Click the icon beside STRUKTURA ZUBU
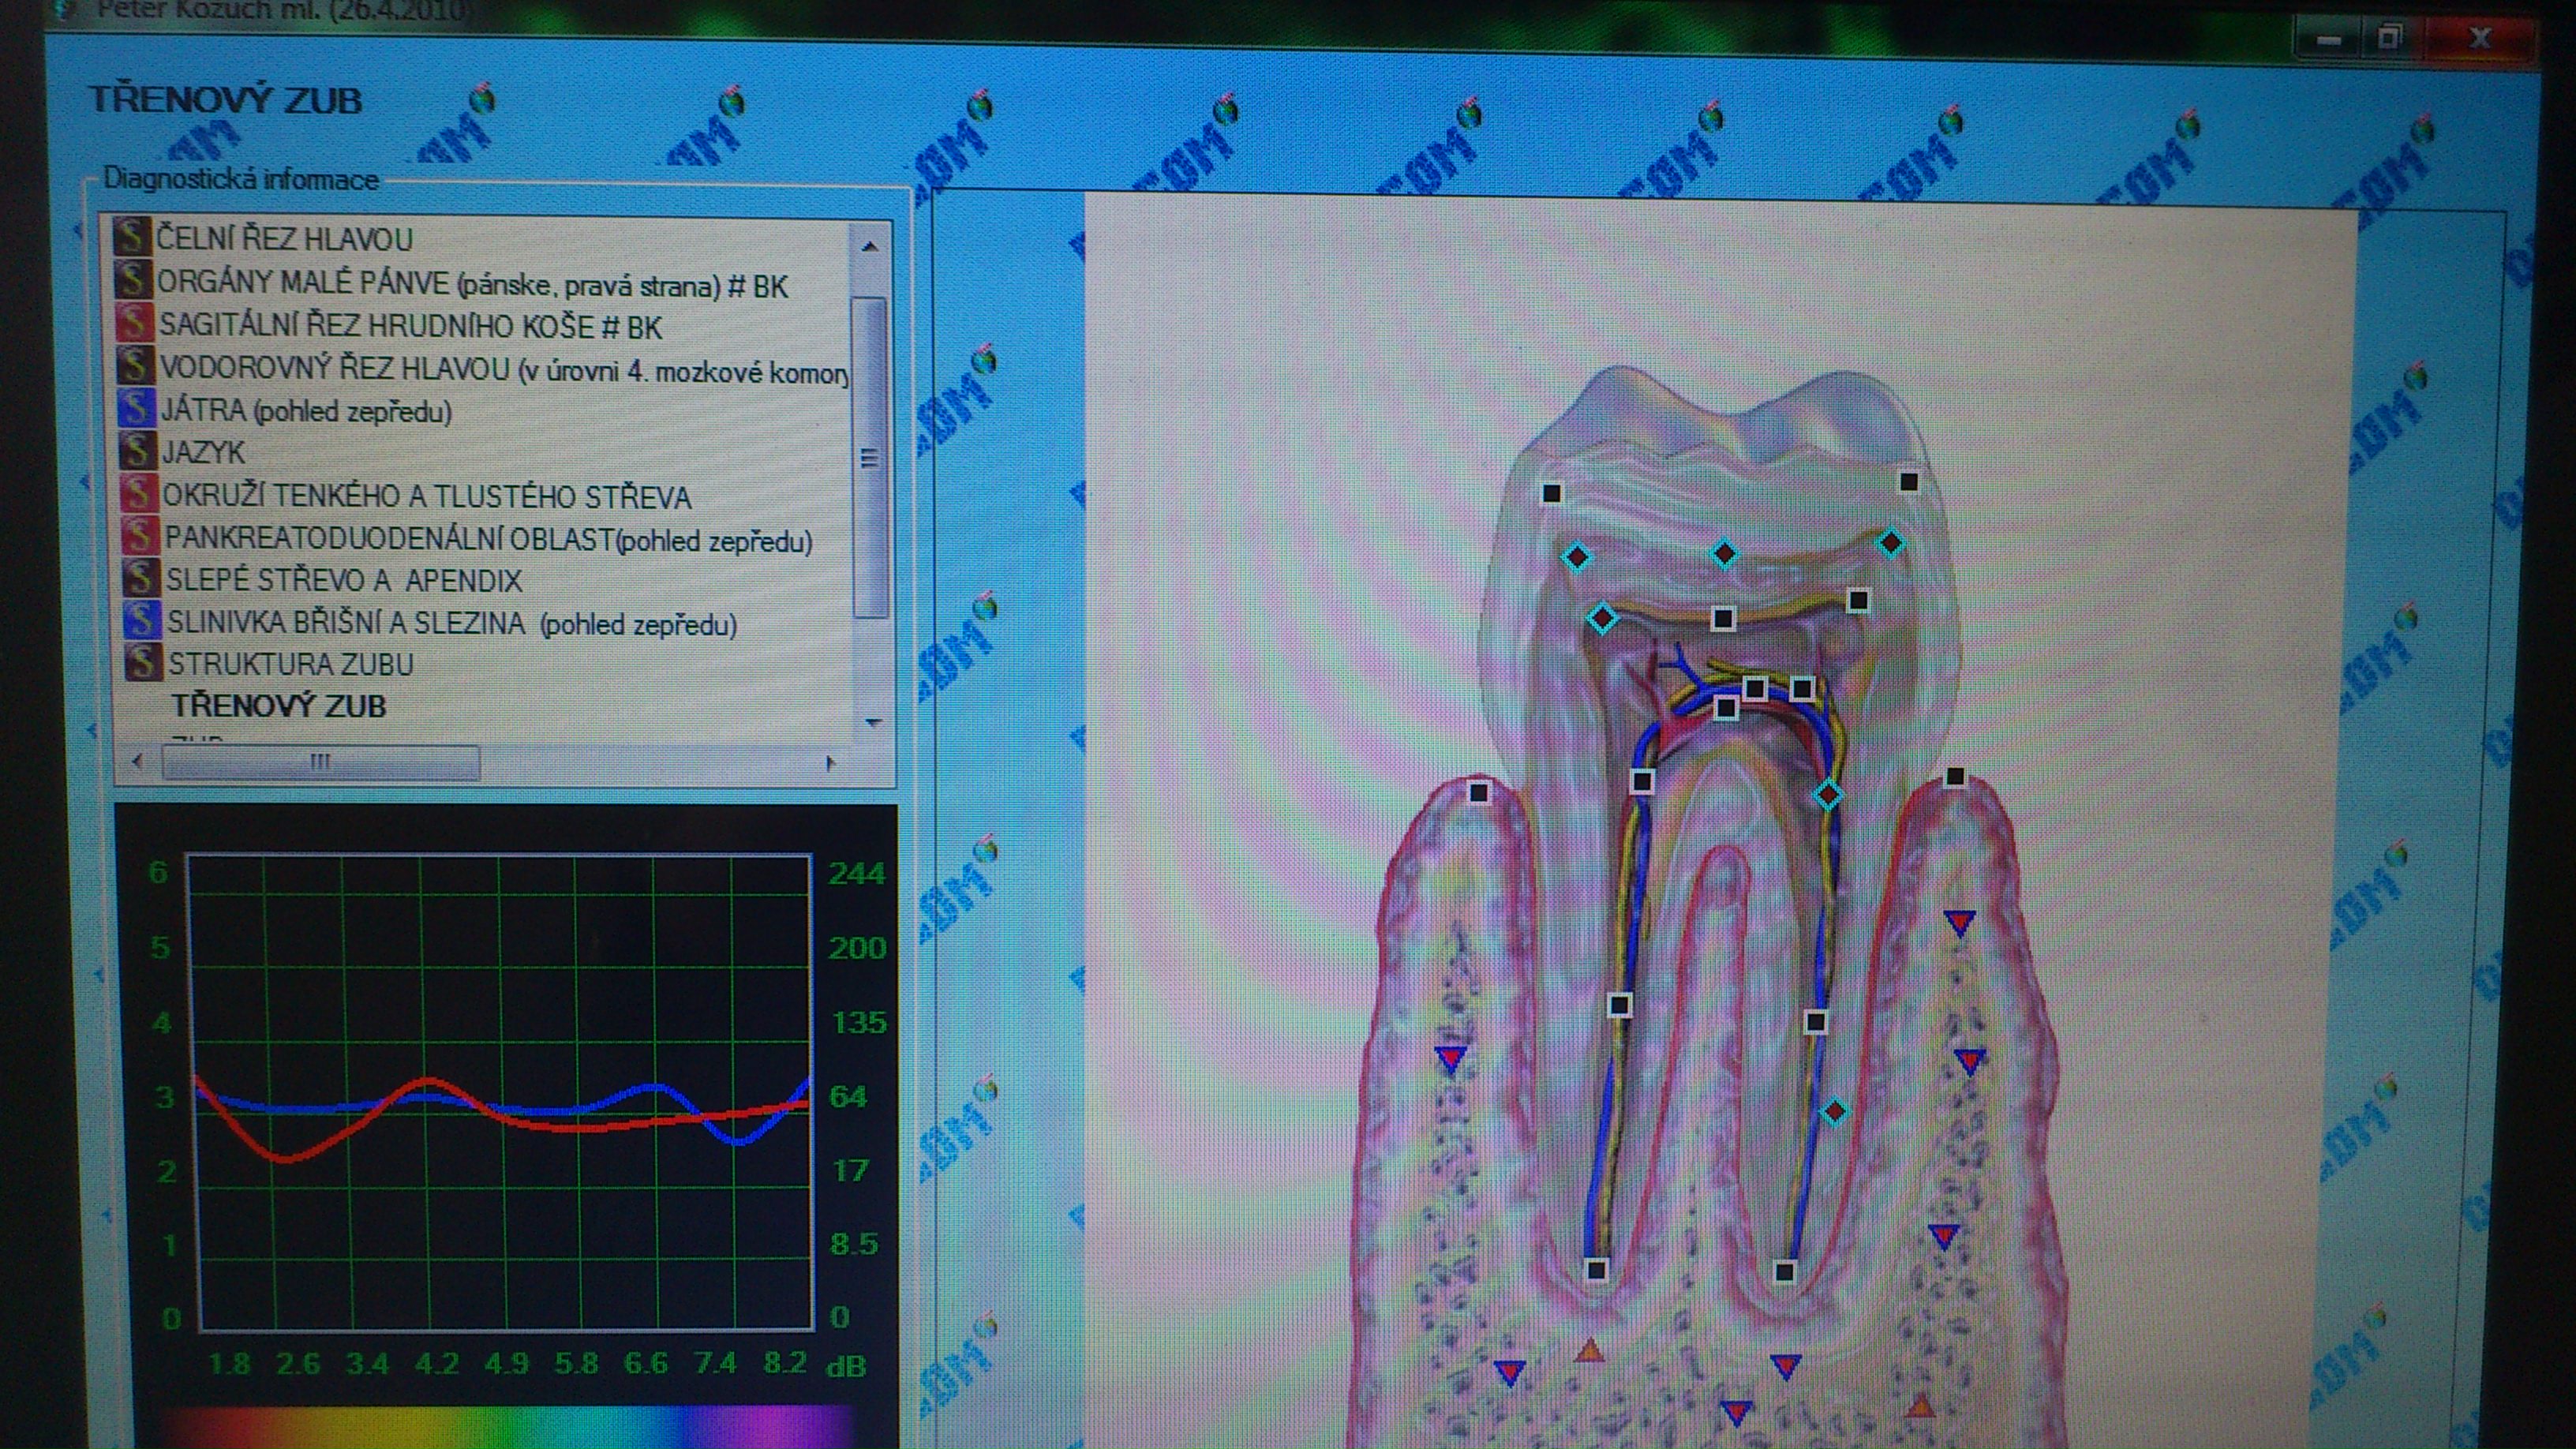Viewport: 2576px width, 1449px height. [143, 661]
